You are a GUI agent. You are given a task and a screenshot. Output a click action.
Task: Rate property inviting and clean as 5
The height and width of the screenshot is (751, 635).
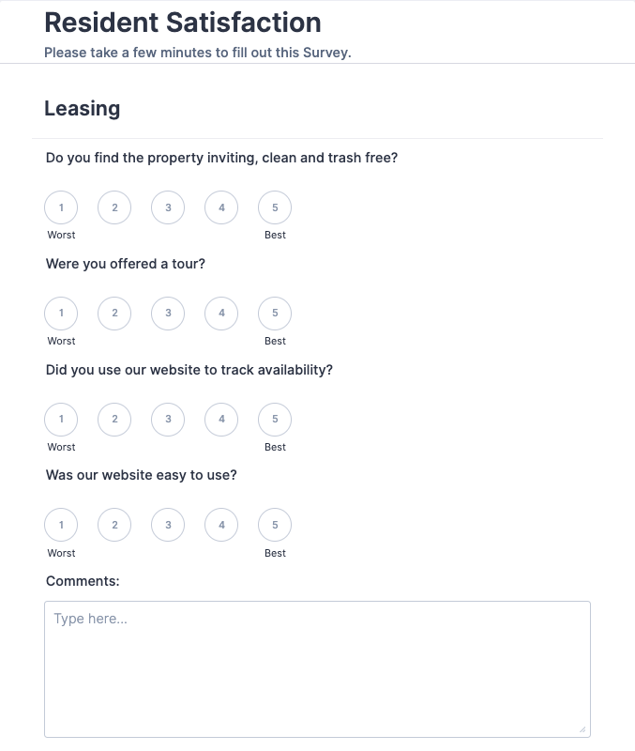275,207
